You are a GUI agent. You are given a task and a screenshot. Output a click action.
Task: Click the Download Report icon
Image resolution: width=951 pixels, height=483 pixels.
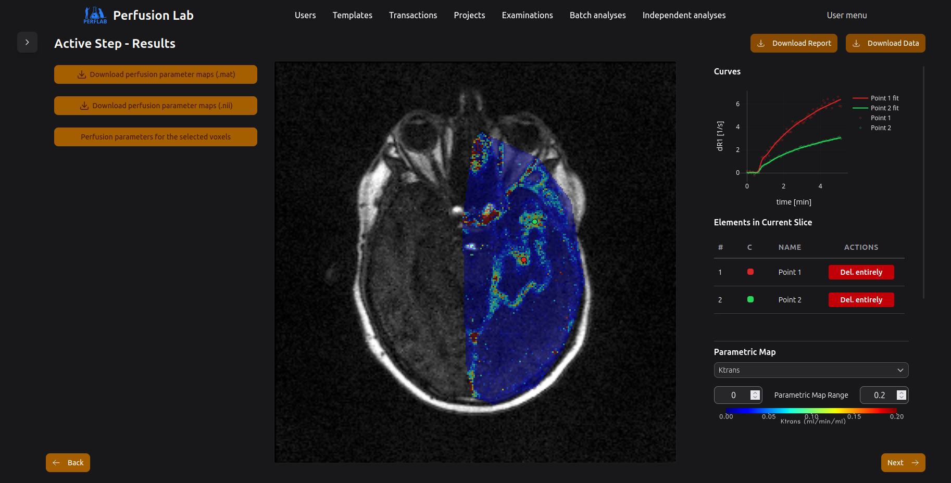pyautogui.click(x=761, y=43)
